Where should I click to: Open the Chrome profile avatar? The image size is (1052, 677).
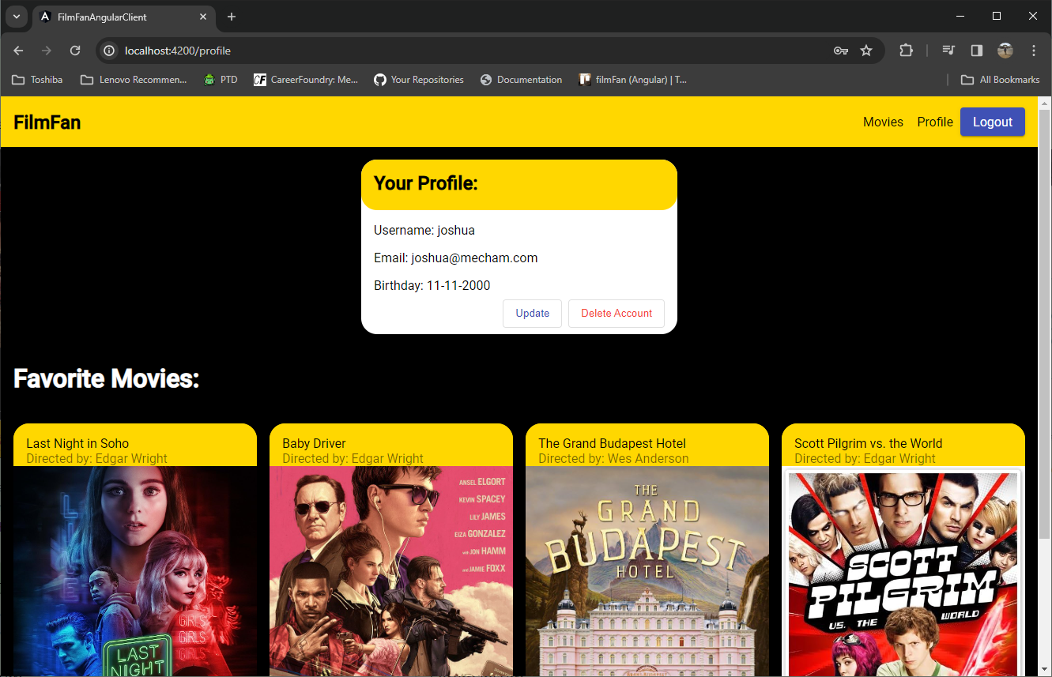coord(1005,51)
